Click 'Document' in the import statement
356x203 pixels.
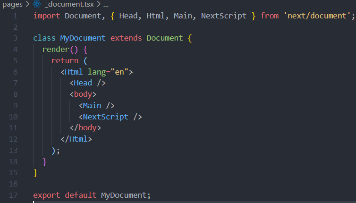click(83, 16)
